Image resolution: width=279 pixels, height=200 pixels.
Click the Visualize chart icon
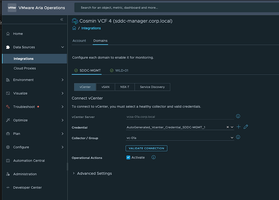tap(8, 93)
